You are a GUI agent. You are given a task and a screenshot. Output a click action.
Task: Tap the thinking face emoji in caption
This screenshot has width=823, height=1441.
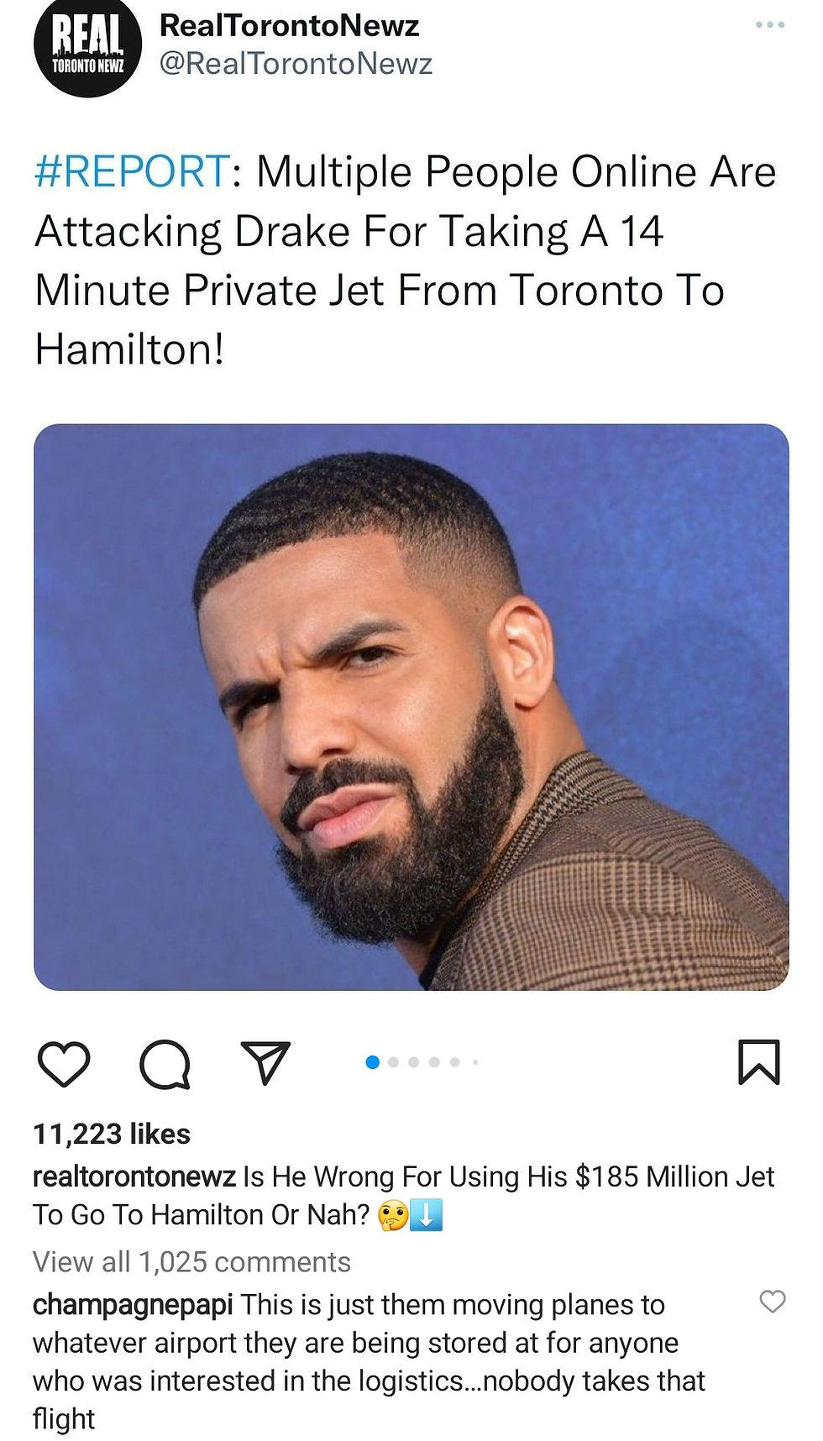click(x=392, y=1215)
